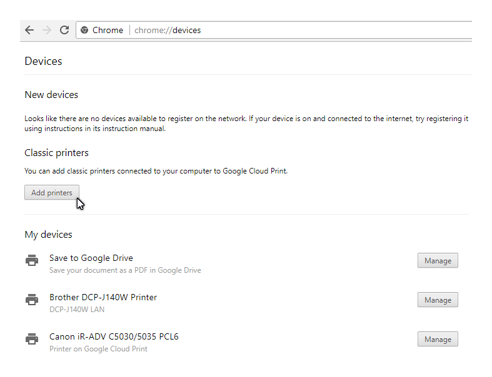Click the Printer on Google Cloud Print description
The height and width of the screenshot is (377, 492).
pyautogui.click(x=98, y=349)
